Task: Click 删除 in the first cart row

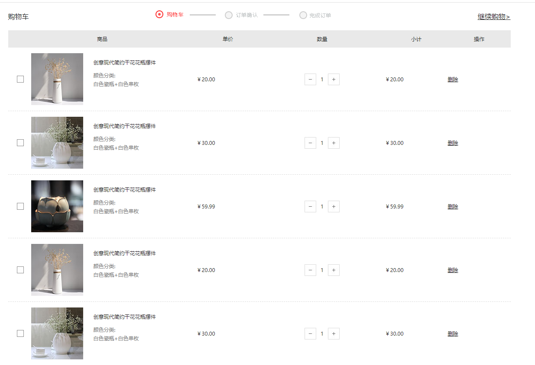Action: pos(453,79)
